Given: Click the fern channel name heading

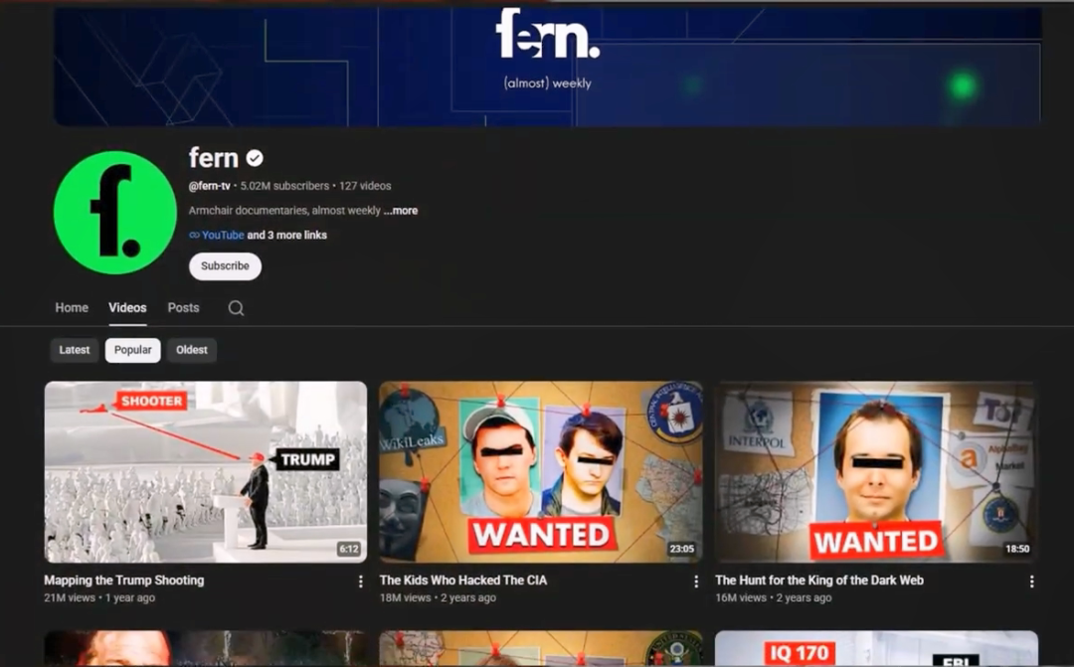Looking at the screenshot, I should (x=214, y=158).
